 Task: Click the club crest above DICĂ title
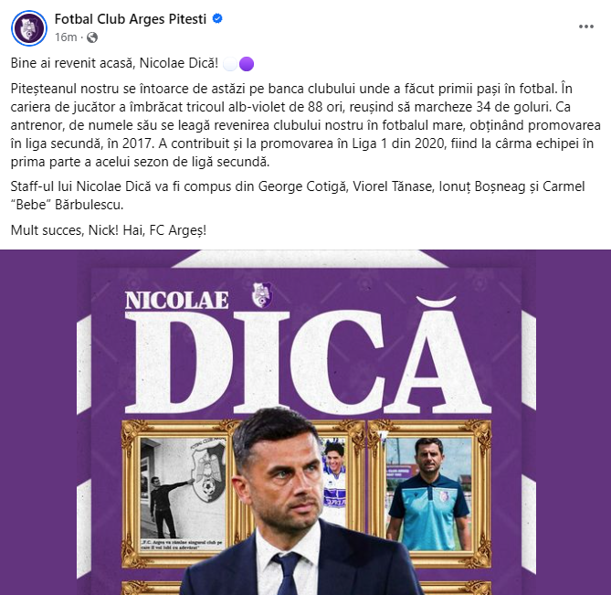(262, 294)
